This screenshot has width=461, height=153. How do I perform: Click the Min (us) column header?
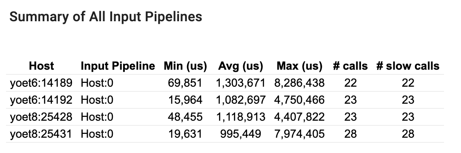coord(185,66)
